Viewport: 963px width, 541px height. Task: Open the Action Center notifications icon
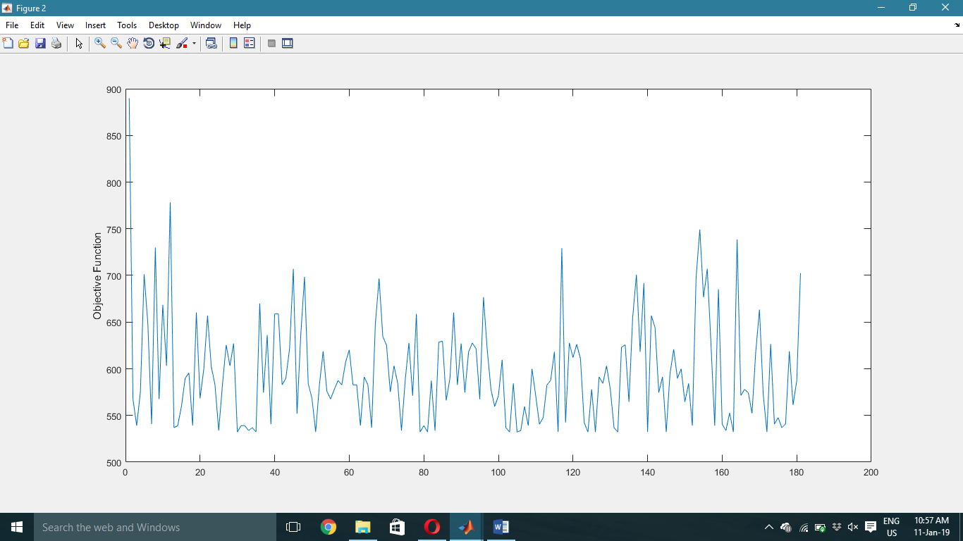tap(871, 527)
